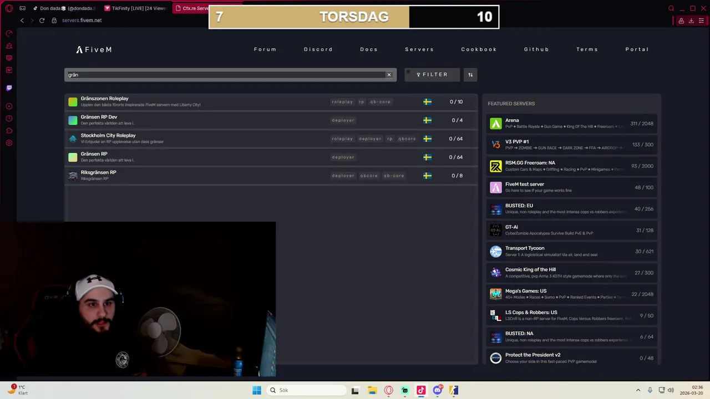The height and width of the screenshot is (399, 710).
Task: Click the FiveM logo
Action: (x=94, y=49)
